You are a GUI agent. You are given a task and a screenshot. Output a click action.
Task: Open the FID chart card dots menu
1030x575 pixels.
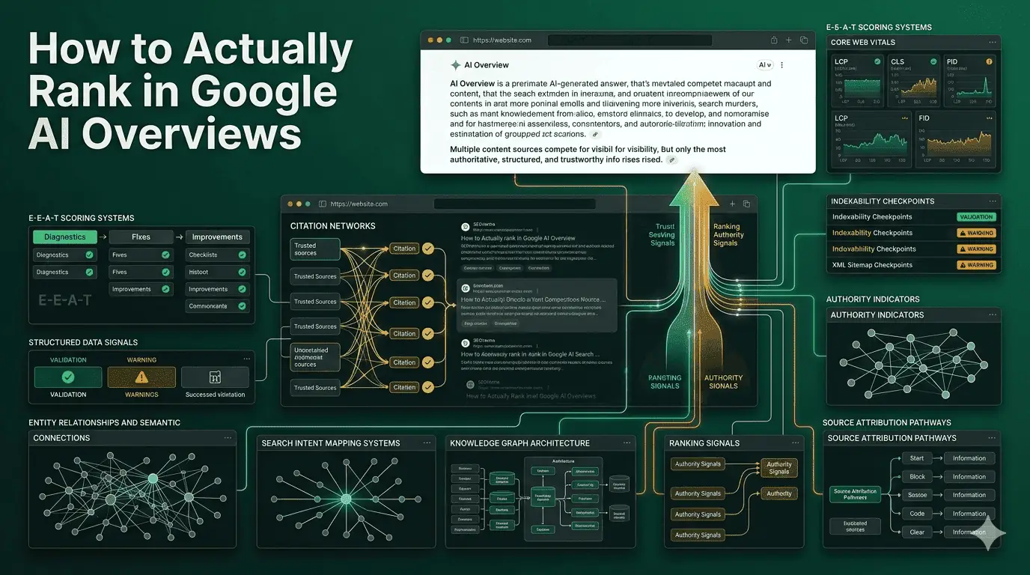[988, 118]
